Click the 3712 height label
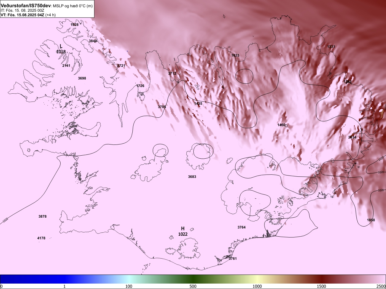 point(172,73)
